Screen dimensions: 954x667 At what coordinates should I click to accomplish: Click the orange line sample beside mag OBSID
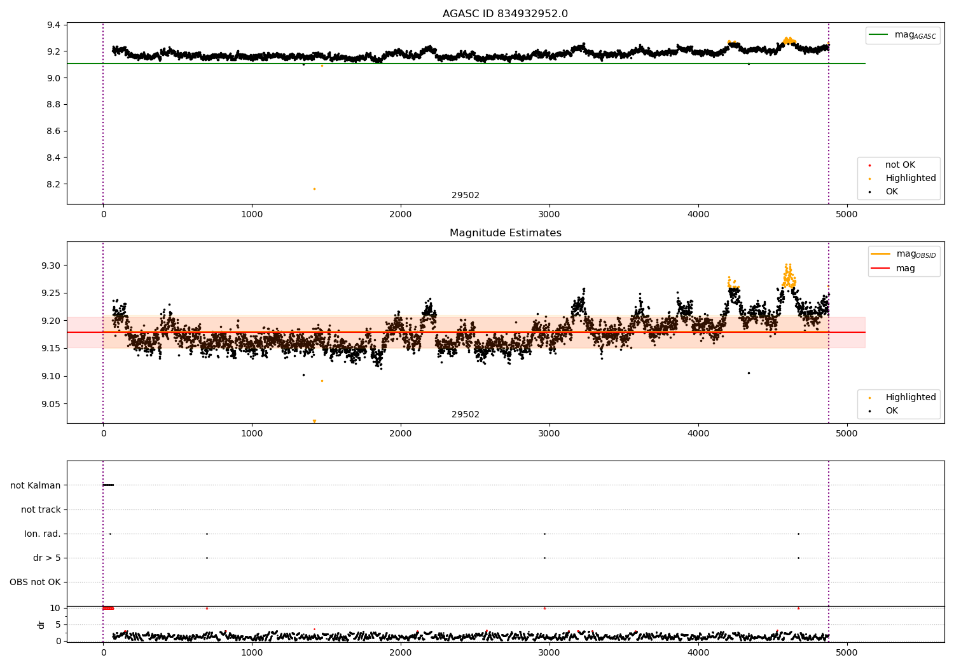(x=881, y=254)
